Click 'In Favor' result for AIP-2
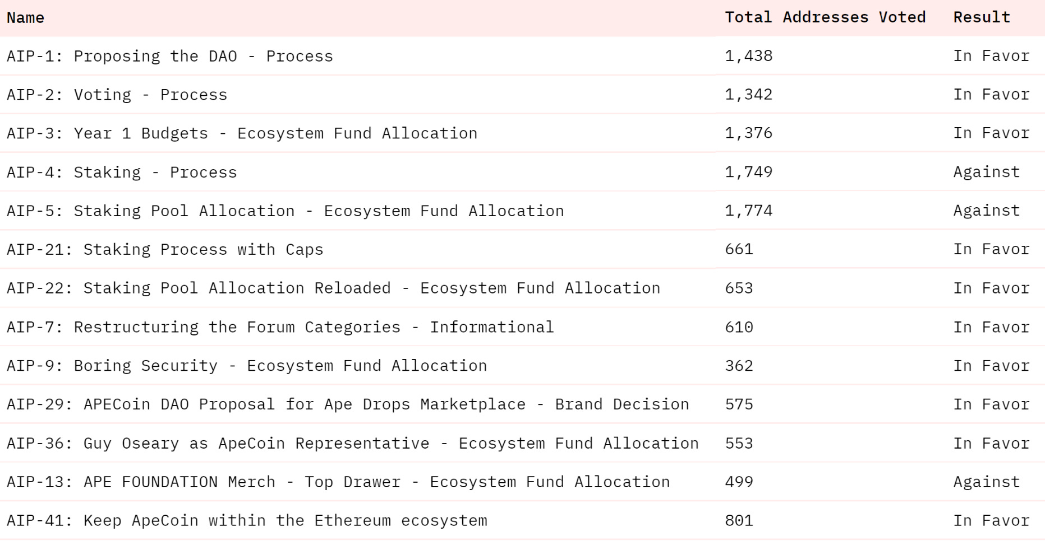Viewport: 1045px width, 541px height. coord(992,95)
